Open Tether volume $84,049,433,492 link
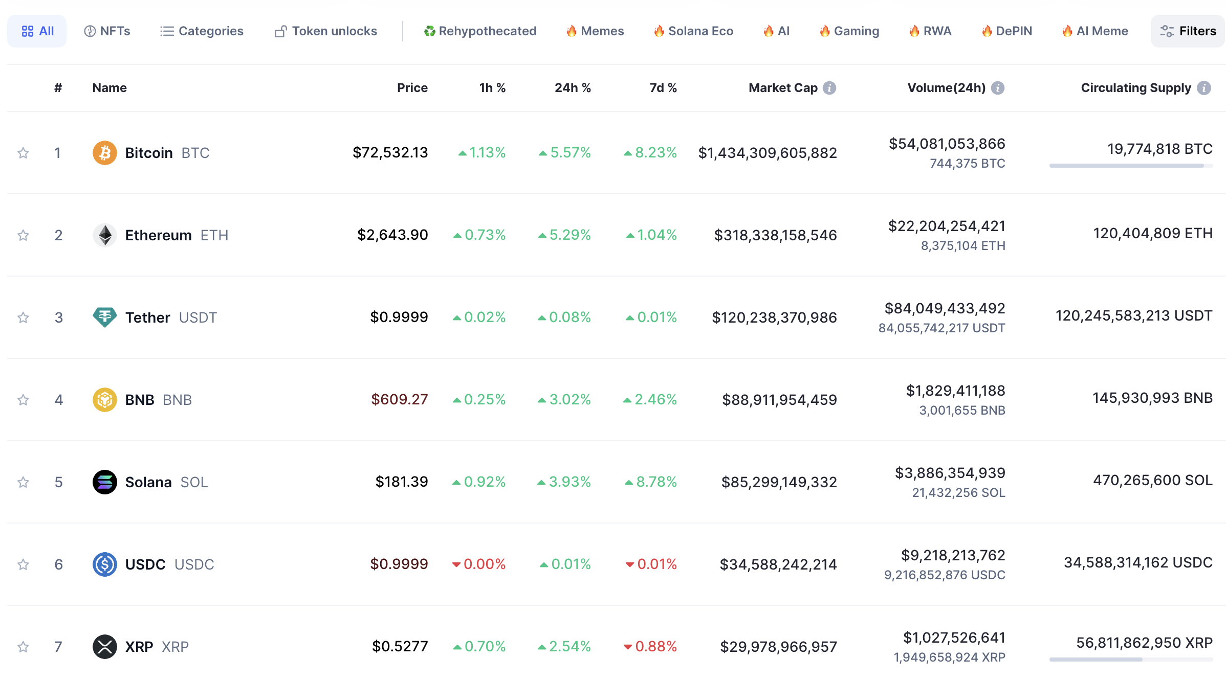The width and height of the screenshot is (1226, 681). (x=945, y=308)
